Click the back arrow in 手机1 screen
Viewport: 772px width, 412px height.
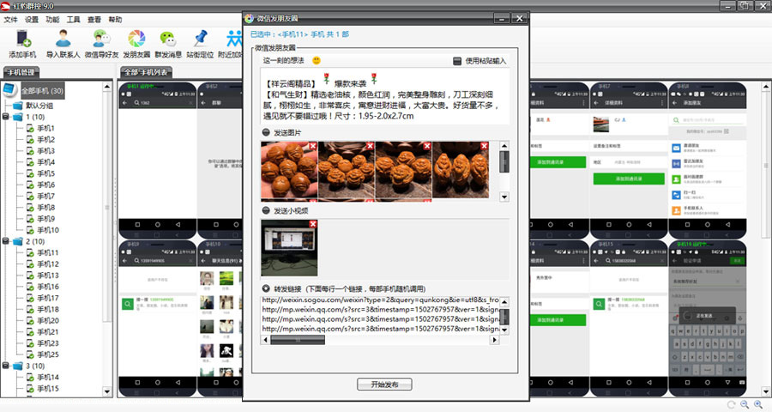pos(125,102)
